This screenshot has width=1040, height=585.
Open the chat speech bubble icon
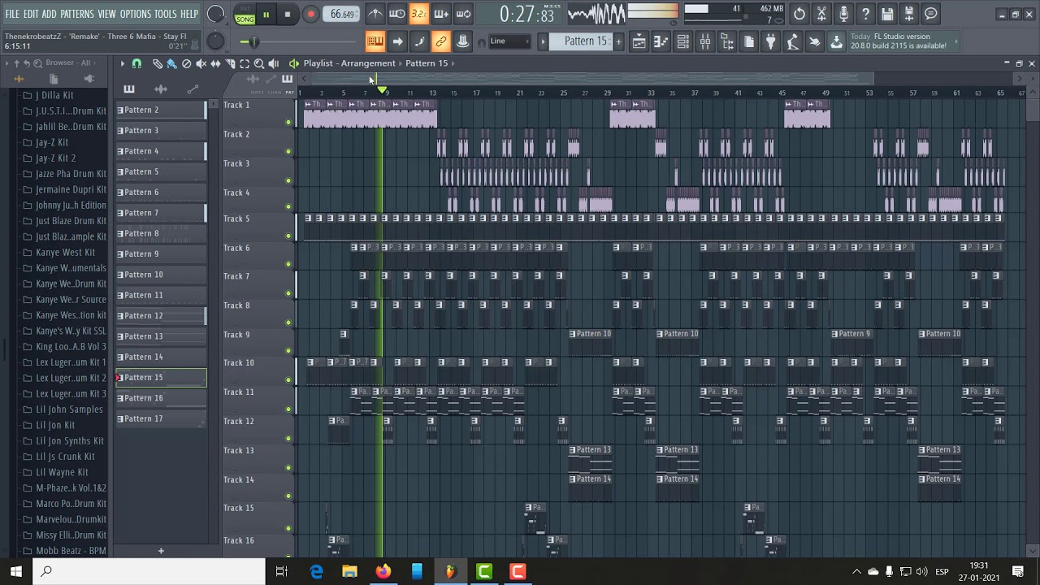pyautogui.click(x=931, y=14)
